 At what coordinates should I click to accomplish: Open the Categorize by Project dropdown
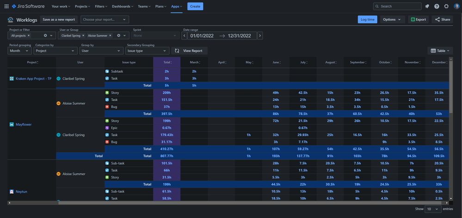[55, 51]
